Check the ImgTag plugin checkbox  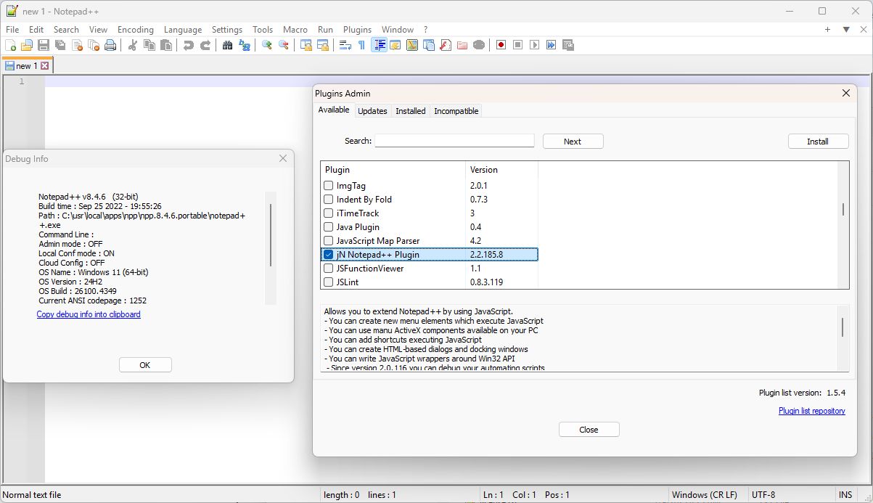(329, 186)
